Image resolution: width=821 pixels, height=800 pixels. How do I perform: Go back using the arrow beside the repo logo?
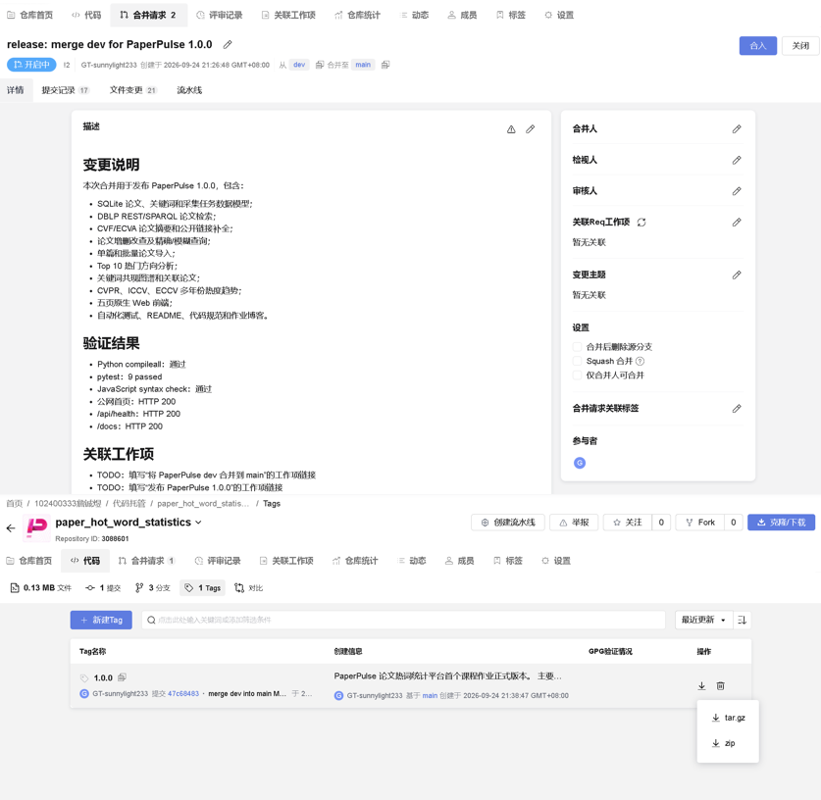point(11,527)
